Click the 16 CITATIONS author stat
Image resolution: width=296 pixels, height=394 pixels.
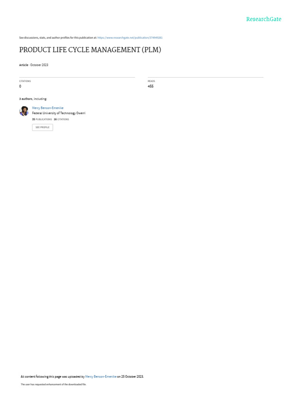(61, 119)
